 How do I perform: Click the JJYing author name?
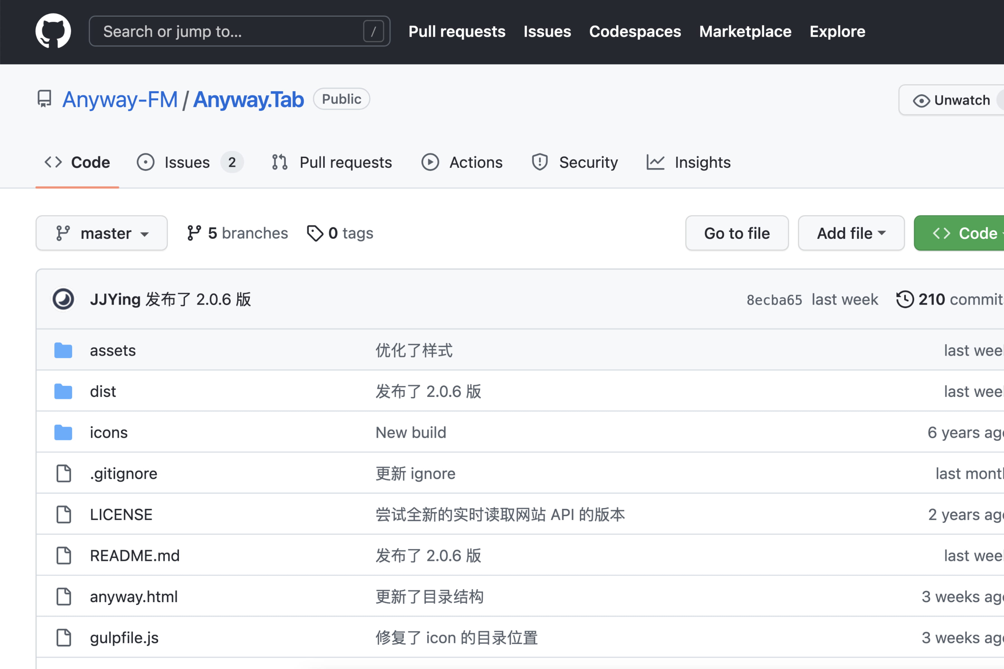tap(115, 299)
